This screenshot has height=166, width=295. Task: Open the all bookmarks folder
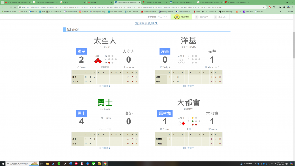[x=289, y=11]
